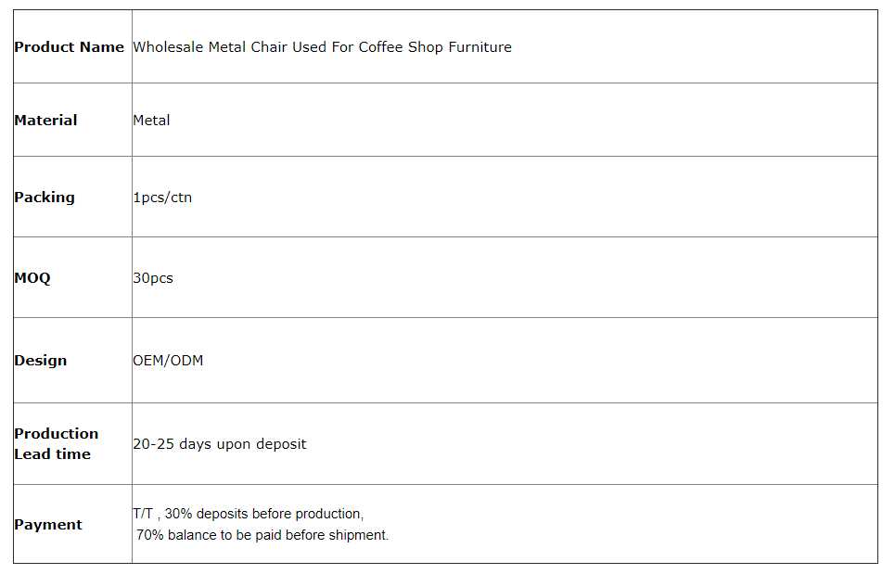Click the word Furniture in product row
Screen dimensions: 895x574
click(x=479, y=47)
